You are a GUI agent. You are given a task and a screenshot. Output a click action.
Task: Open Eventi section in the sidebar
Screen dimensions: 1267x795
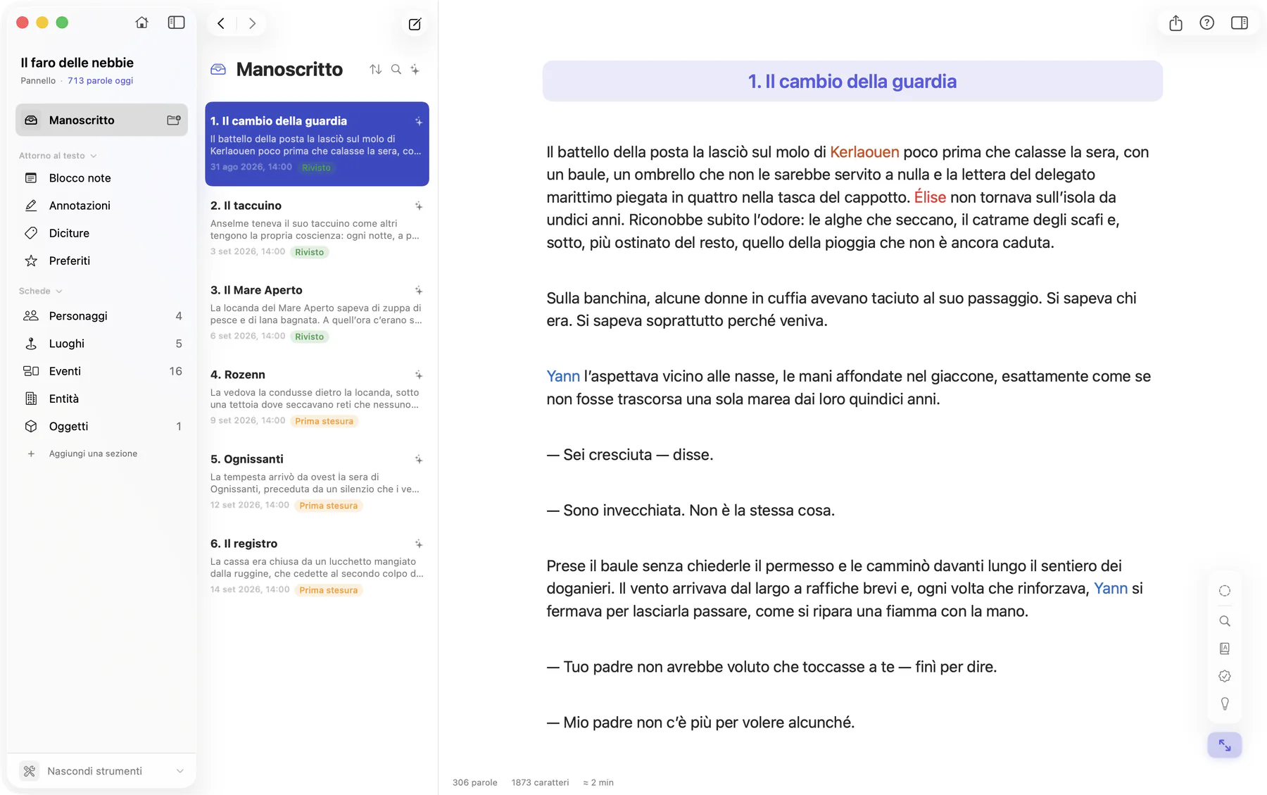tap(101, 371)
